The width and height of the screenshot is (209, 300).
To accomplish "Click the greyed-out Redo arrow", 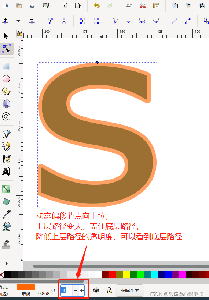I will click(x=110, y=6).
